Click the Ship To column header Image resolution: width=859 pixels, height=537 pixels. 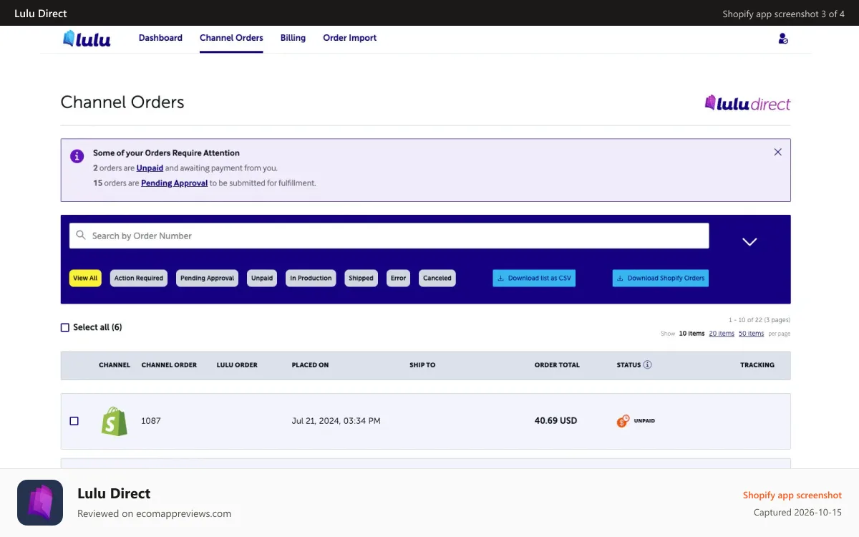[422, 365]
